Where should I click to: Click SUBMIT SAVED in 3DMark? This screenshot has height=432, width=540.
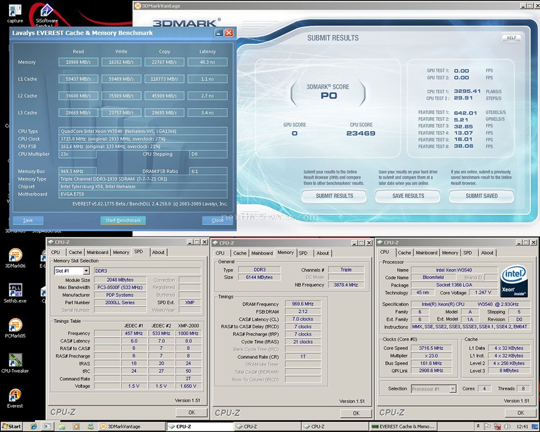(481, 196)
